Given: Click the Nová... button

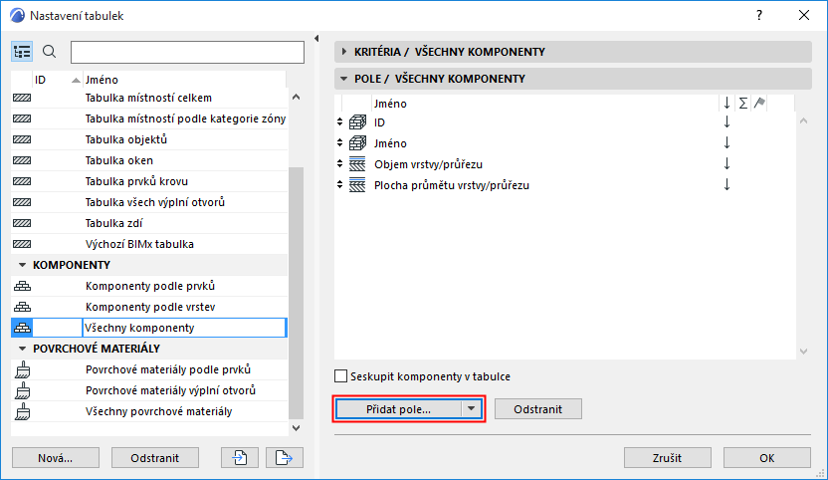Looking at the screenshot, I should pos(56,458).
